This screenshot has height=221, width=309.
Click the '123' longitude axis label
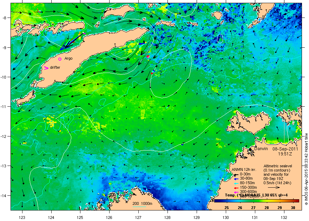(x=22, y=217)
